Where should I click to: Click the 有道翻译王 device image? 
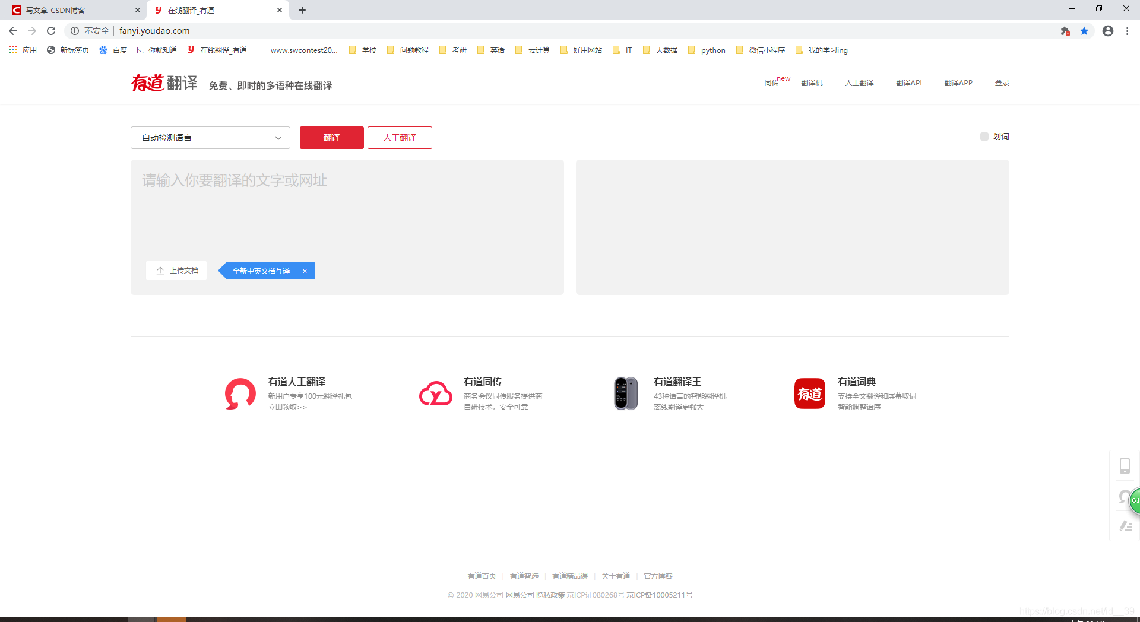[x=626, y=393]
